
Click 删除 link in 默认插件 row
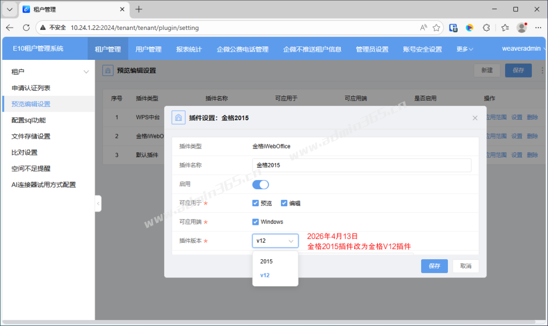(x=532, y=155)
